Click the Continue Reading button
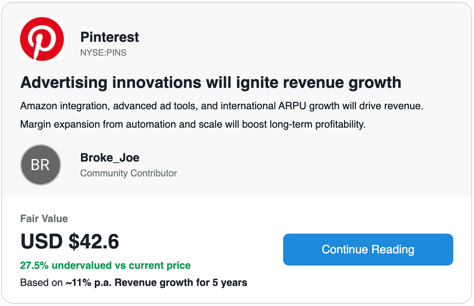This screenshot has width=474, height=306. [x=368, y=249]
